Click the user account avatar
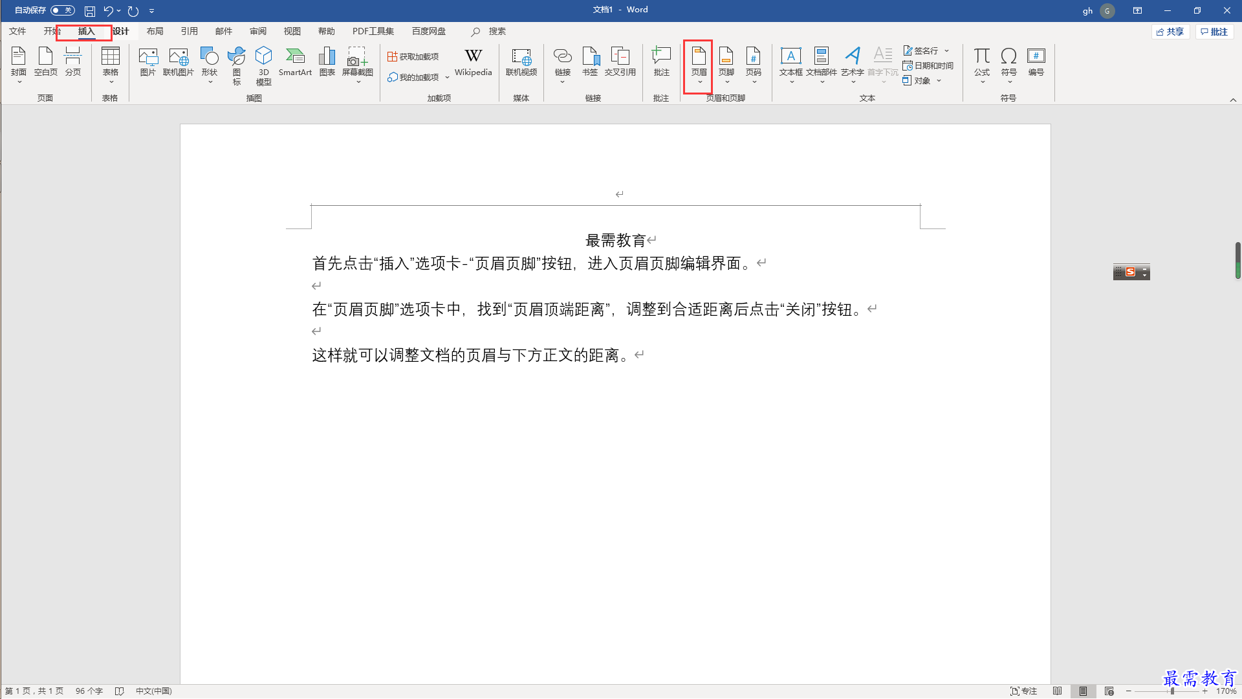This screenshot has height=699, width=1242. [x=1107, y=10]
